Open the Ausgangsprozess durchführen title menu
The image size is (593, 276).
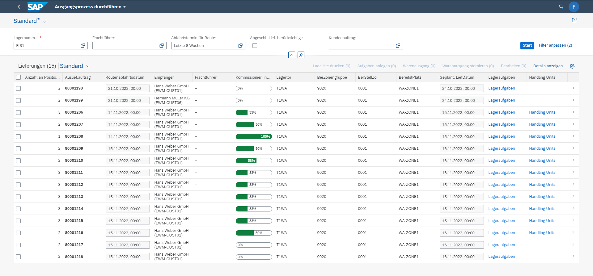90,7
